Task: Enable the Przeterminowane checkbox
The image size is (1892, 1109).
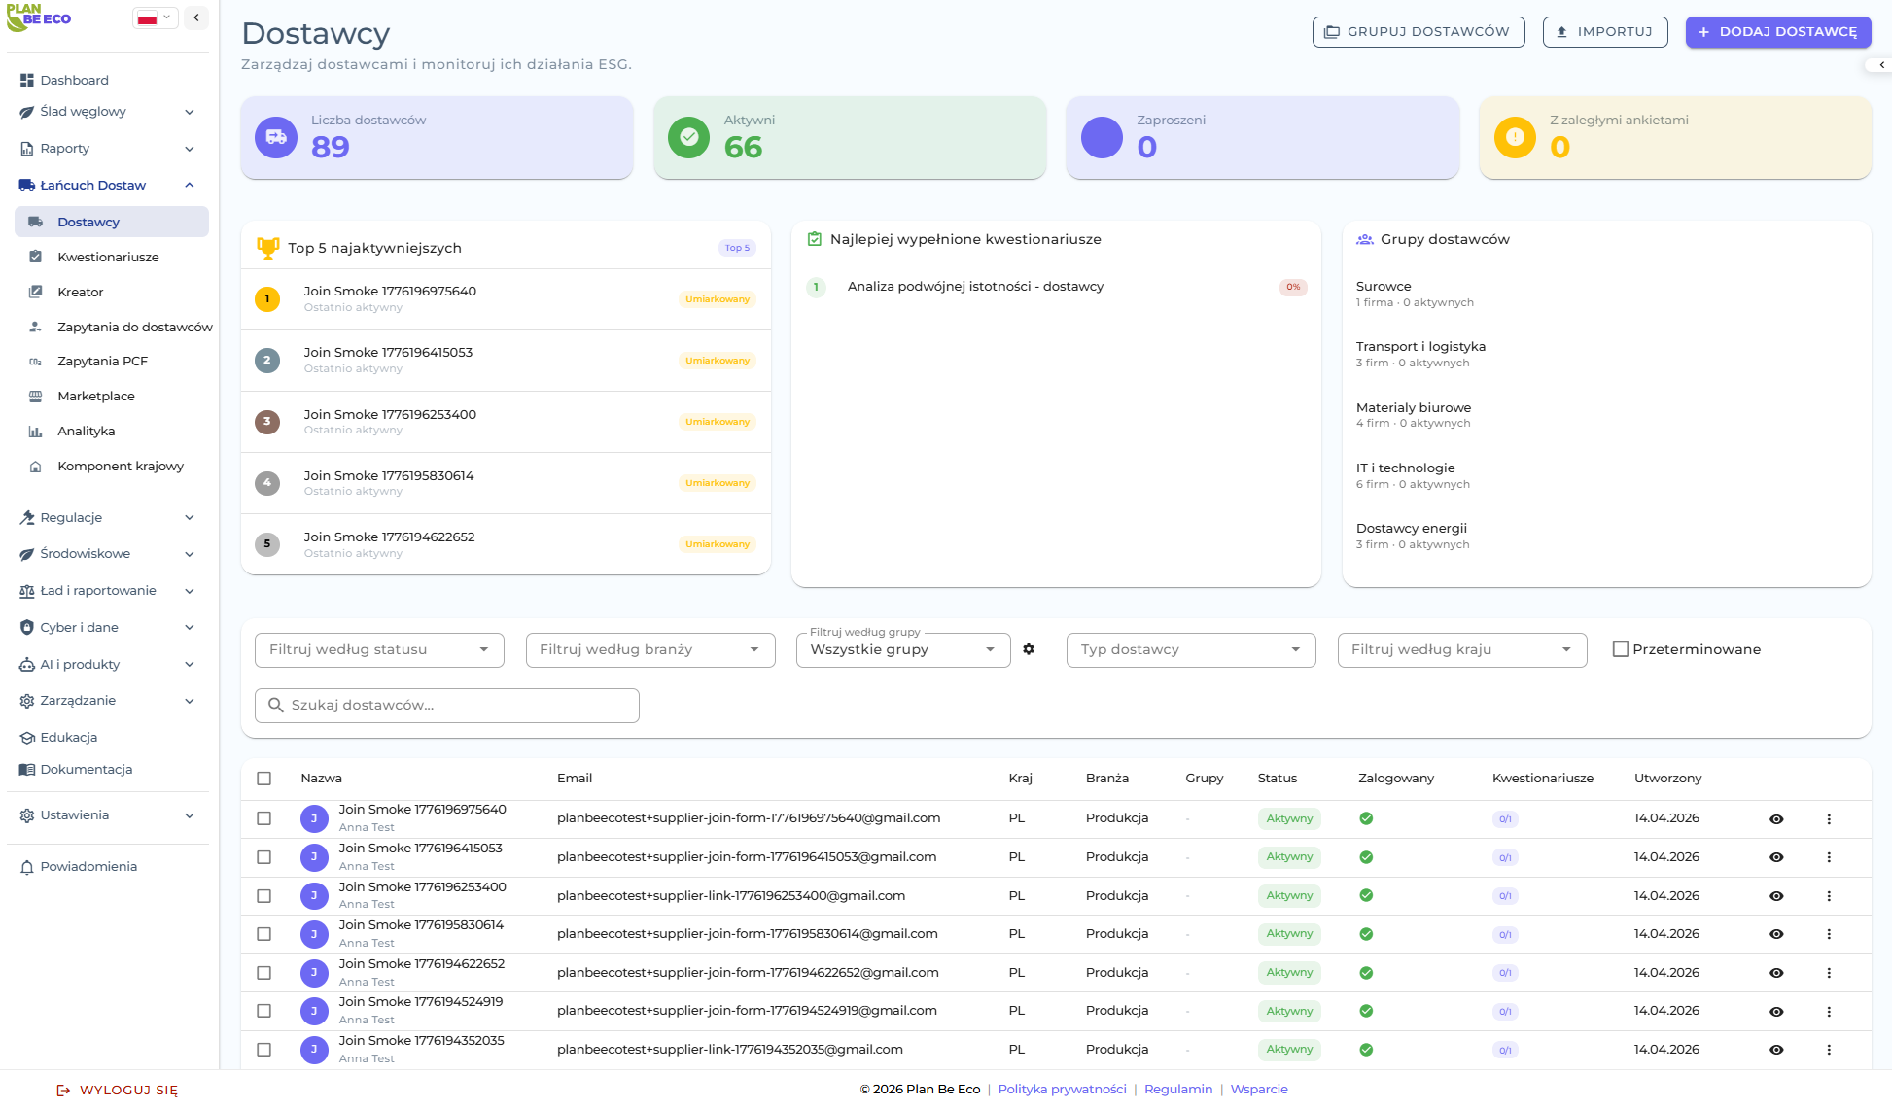Action: [x=1620, y=649]
